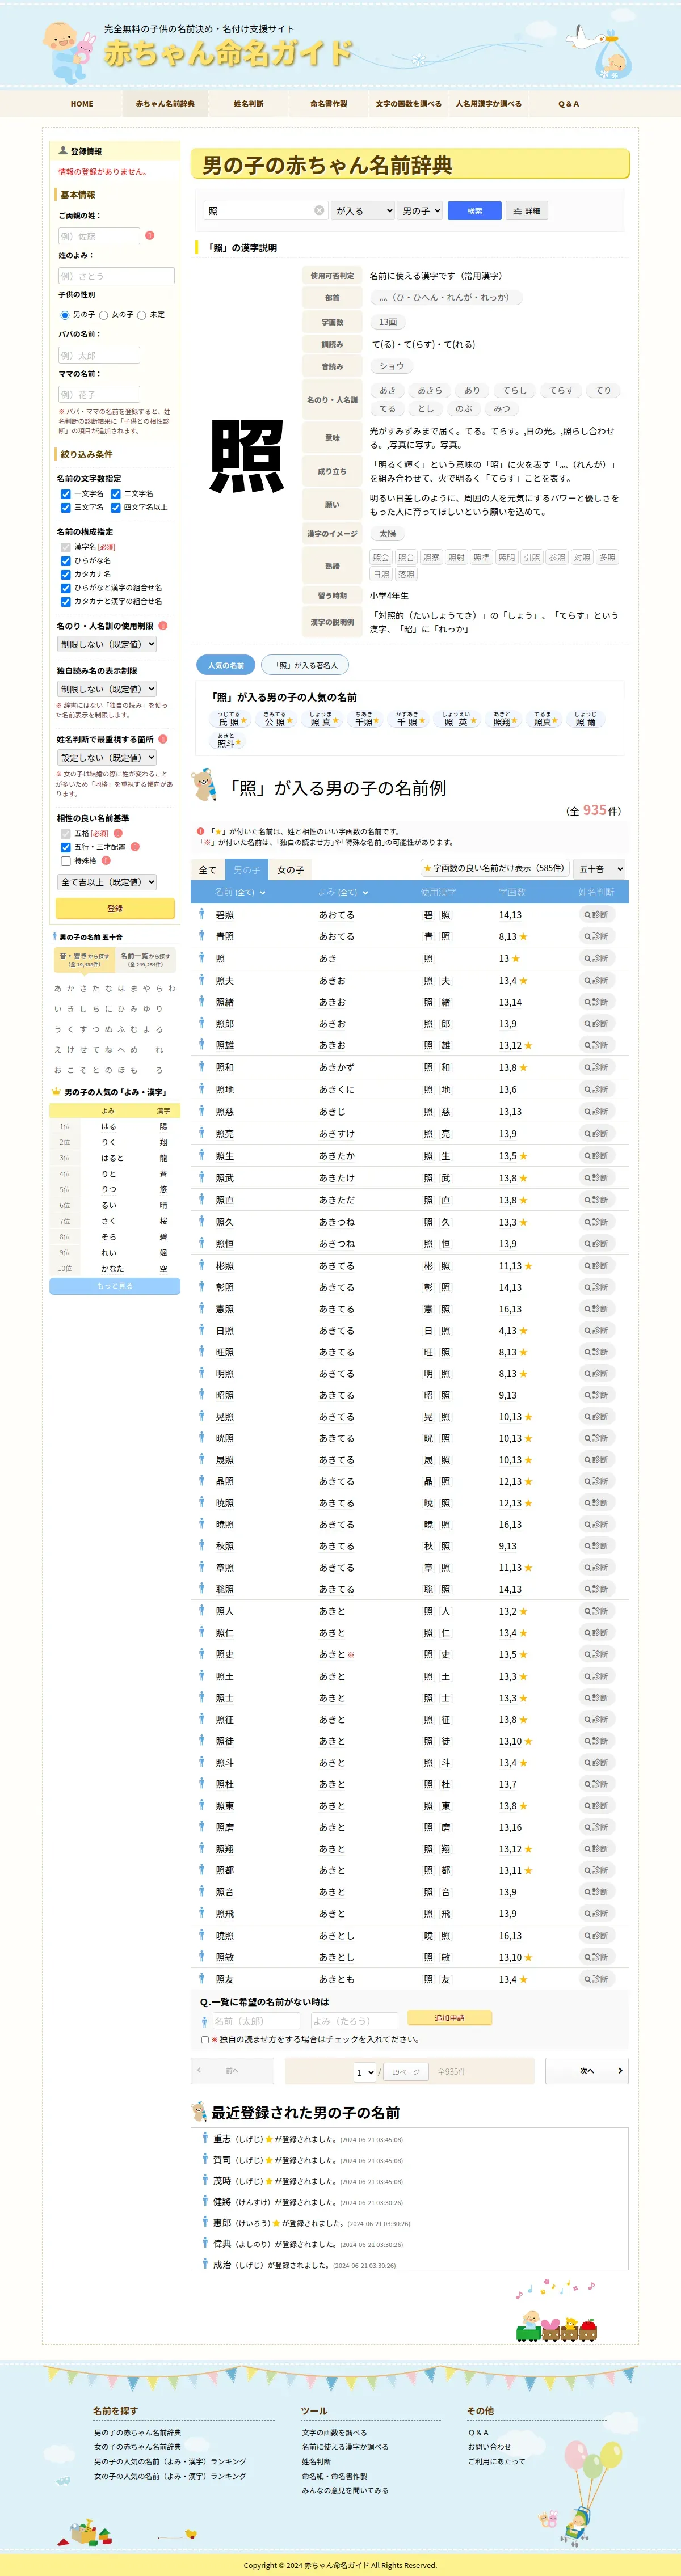Check the 独自の読ませ方 checkbox in request form
The image size is (681, 2576).
[205, 2039]
